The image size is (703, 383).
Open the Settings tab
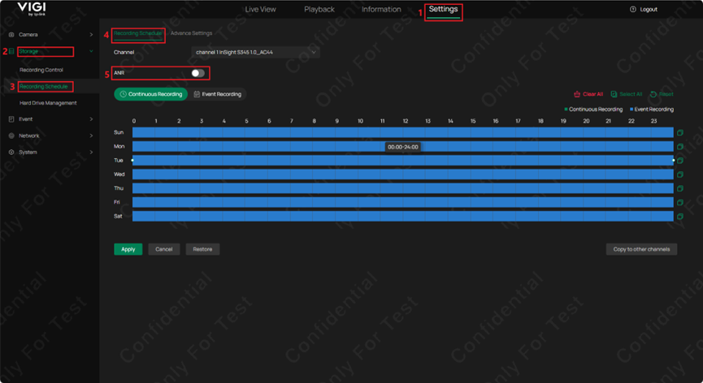(x=444, y=9)
